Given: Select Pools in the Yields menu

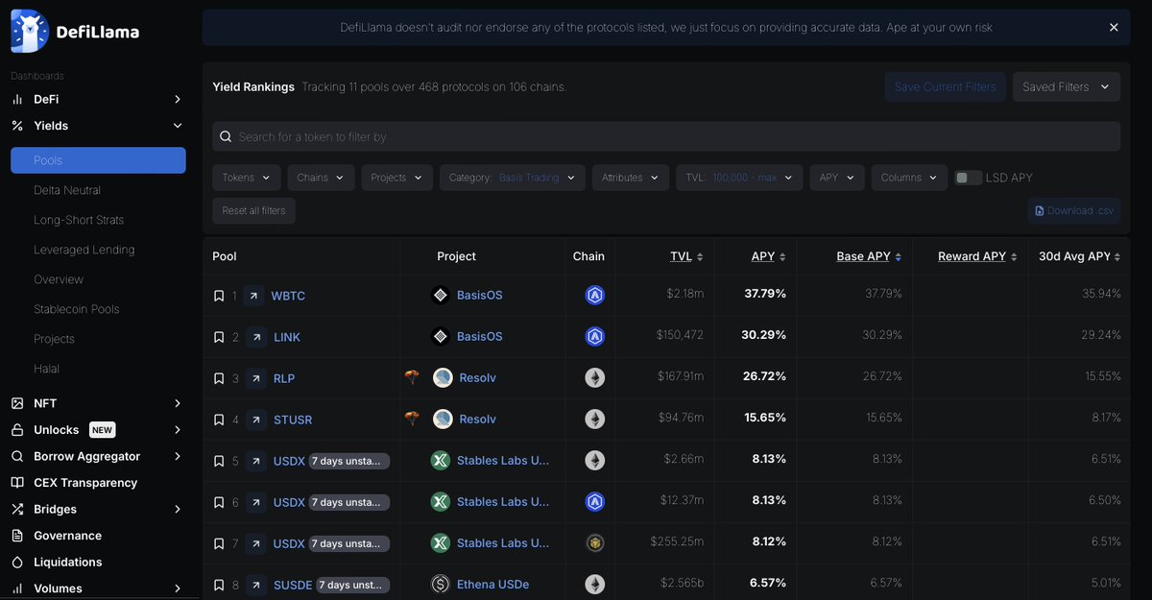Looking at the screenshot, I should [x=98, y=160].
